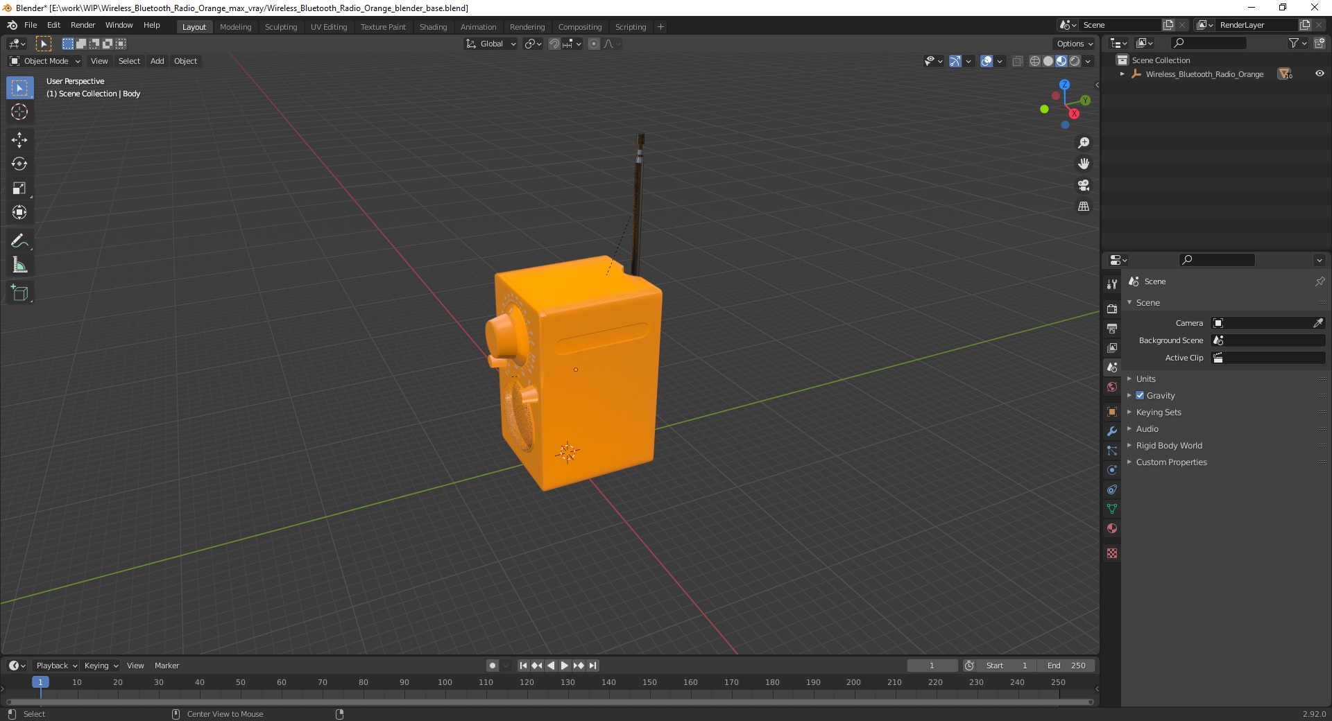
Task: Activate the Rotate tool
Action: [19, 164]
